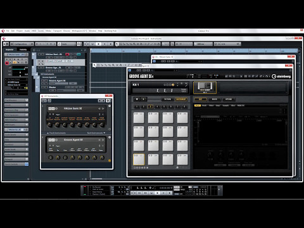Open VST Instruments window settings gear icon

108,101
